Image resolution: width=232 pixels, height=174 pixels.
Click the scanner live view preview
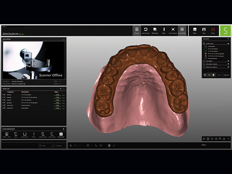click(x=34, y=60)
